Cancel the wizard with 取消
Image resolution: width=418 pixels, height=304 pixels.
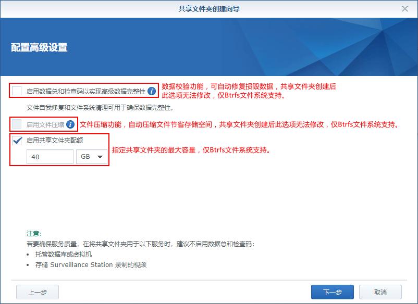pos(380,292)
